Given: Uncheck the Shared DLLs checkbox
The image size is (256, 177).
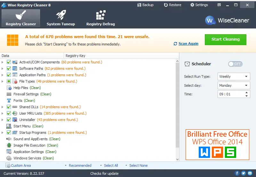Looking at the screenshot, I should click(x=9, y=107).
